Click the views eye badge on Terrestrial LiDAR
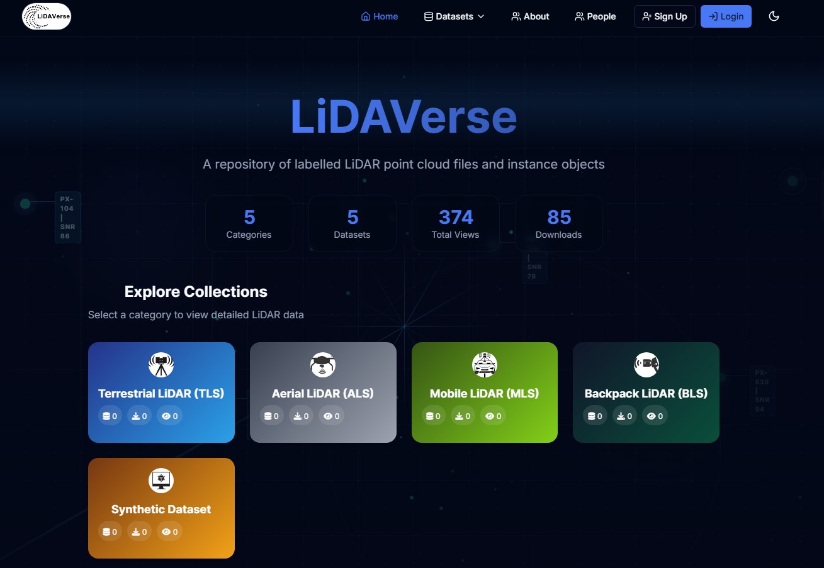This screenshot has width=824, height=568. [170, 416]
